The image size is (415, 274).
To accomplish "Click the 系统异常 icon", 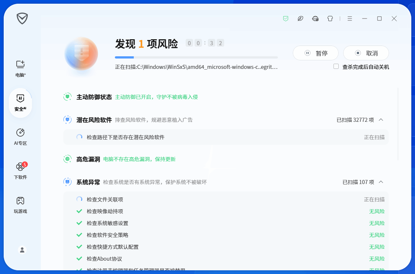I will [67, 182].
